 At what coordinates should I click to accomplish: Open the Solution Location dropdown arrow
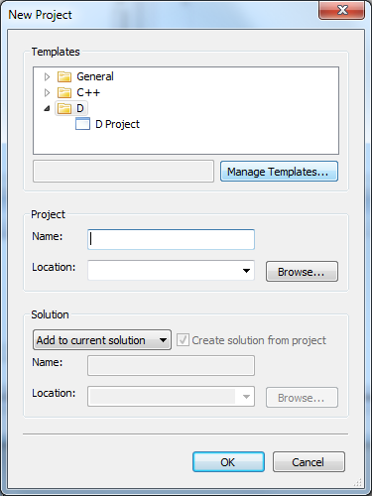pos(246,397)
